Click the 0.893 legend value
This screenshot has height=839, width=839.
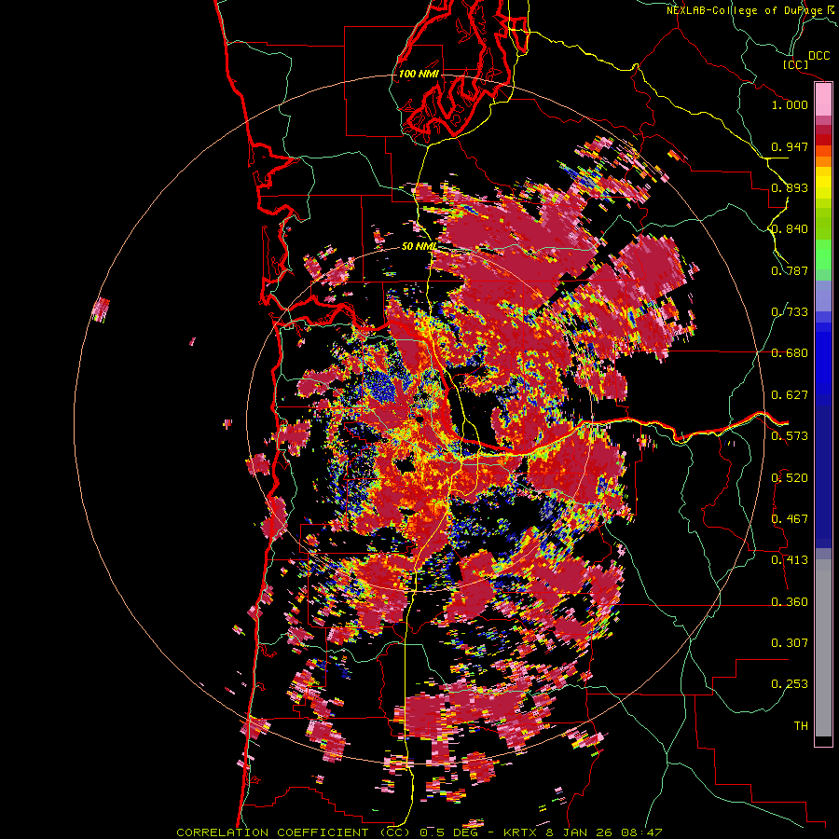790,187
